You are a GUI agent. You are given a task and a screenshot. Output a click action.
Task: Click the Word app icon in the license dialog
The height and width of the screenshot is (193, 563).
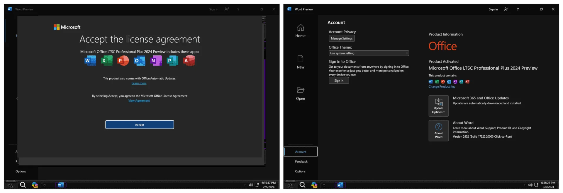90,61
